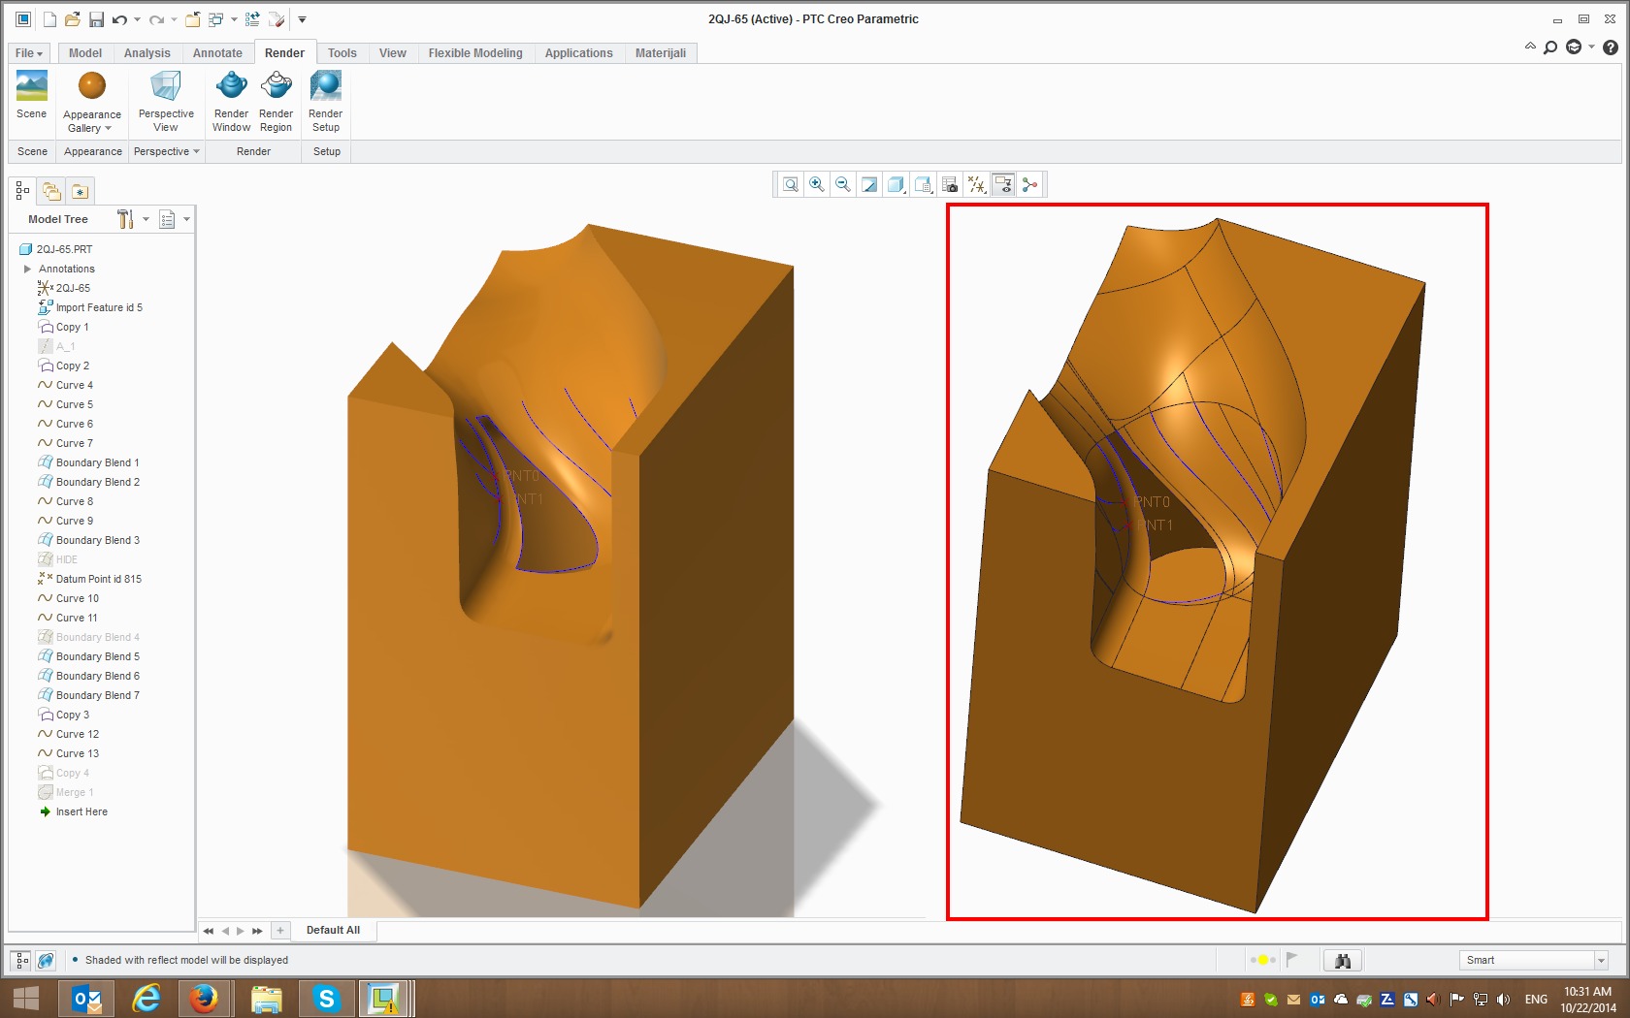The width and height of the screenshot is (1630, 1018).
Task: Open the Windows list dropdown arrow
Action: (x=234, y=19)
